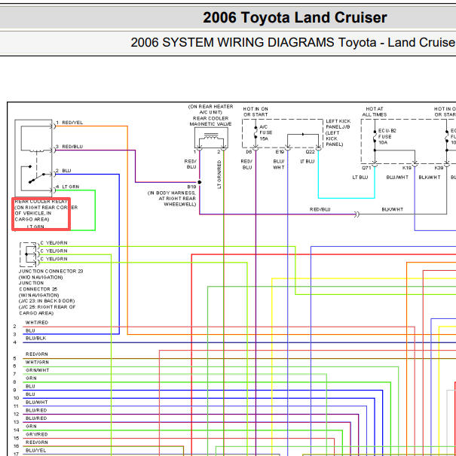
Task: Click the "Q71" terminal label
Action: [x=366, y=168]
